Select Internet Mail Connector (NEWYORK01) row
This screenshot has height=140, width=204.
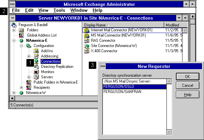(x=133, y=30)
